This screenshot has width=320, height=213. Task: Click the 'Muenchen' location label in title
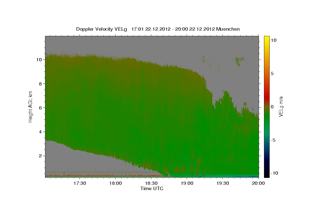228,29
